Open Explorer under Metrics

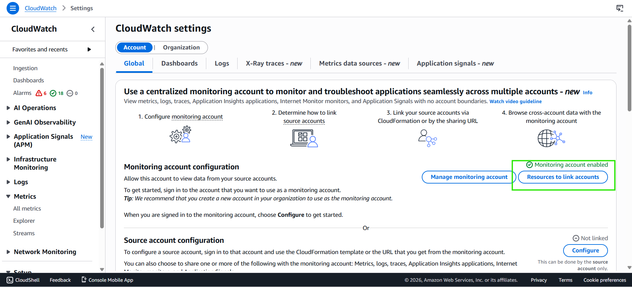coord(24,221)
